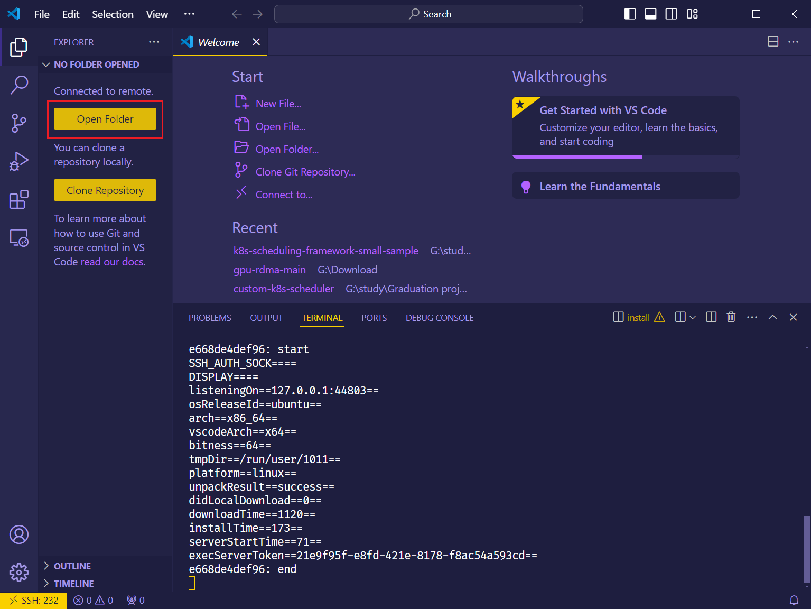Open recent gpu-rdma-main project
This screenshot has width=811, height=609.
point(269,270)
